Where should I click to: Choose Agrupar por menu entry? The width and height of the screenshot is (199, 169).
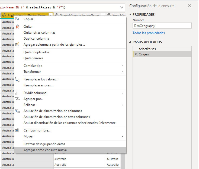click(70, 99)
